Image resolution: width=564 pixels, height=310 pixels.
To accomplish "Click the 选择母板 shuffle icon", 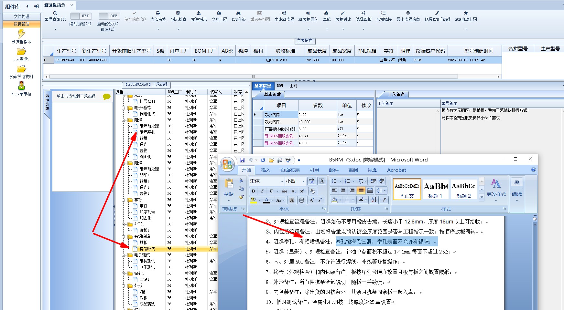I will point(363,13).
